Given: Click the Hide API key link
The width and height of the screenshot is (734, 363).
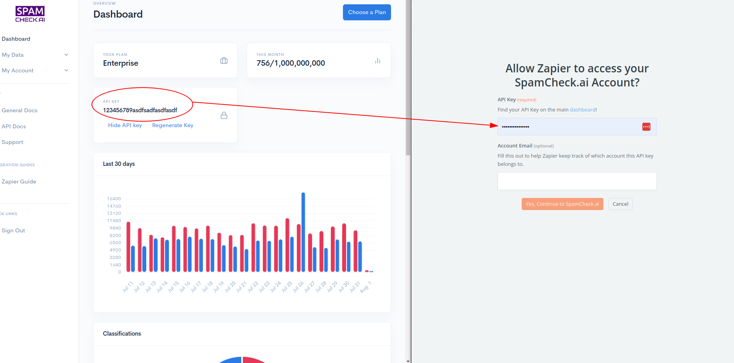Looking at the screenshot, I should (x=125, y=125).
